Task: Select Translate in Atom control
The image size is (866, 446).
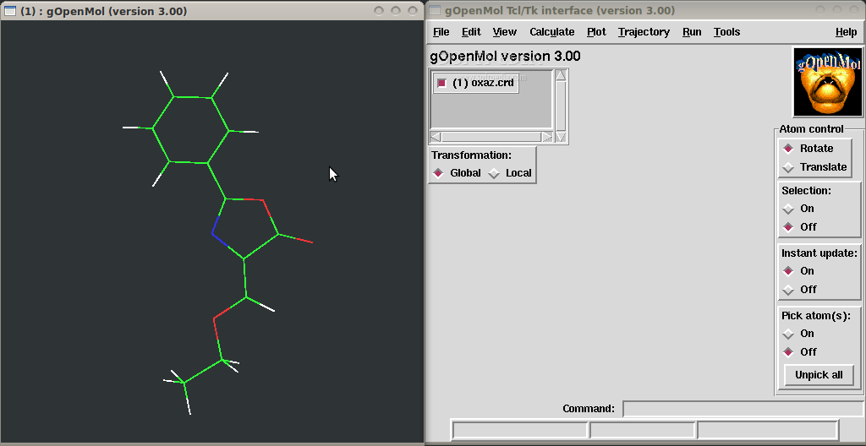Action: [788, 167]
